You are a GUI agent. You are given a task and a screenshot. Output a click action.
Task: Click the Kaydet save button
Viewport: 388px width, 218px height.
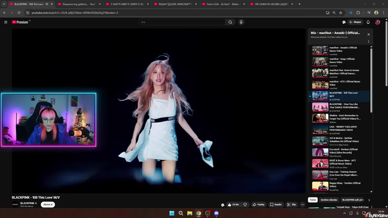[x=276, y=205]
